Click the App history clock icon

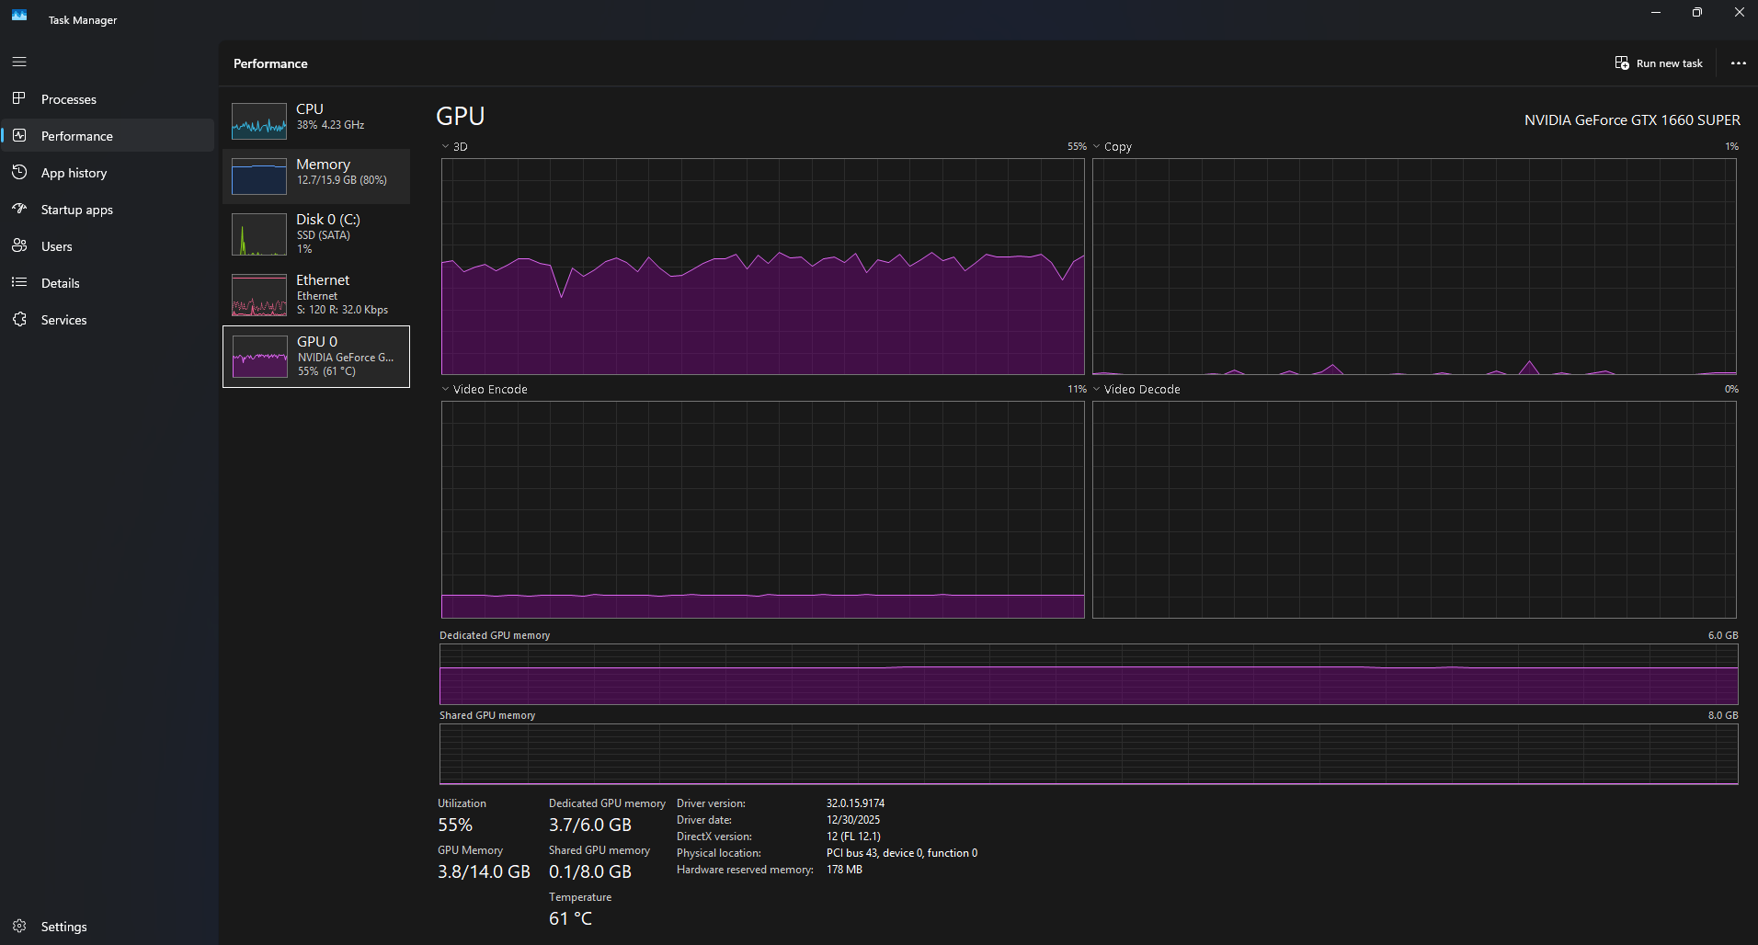coord(19,172)
